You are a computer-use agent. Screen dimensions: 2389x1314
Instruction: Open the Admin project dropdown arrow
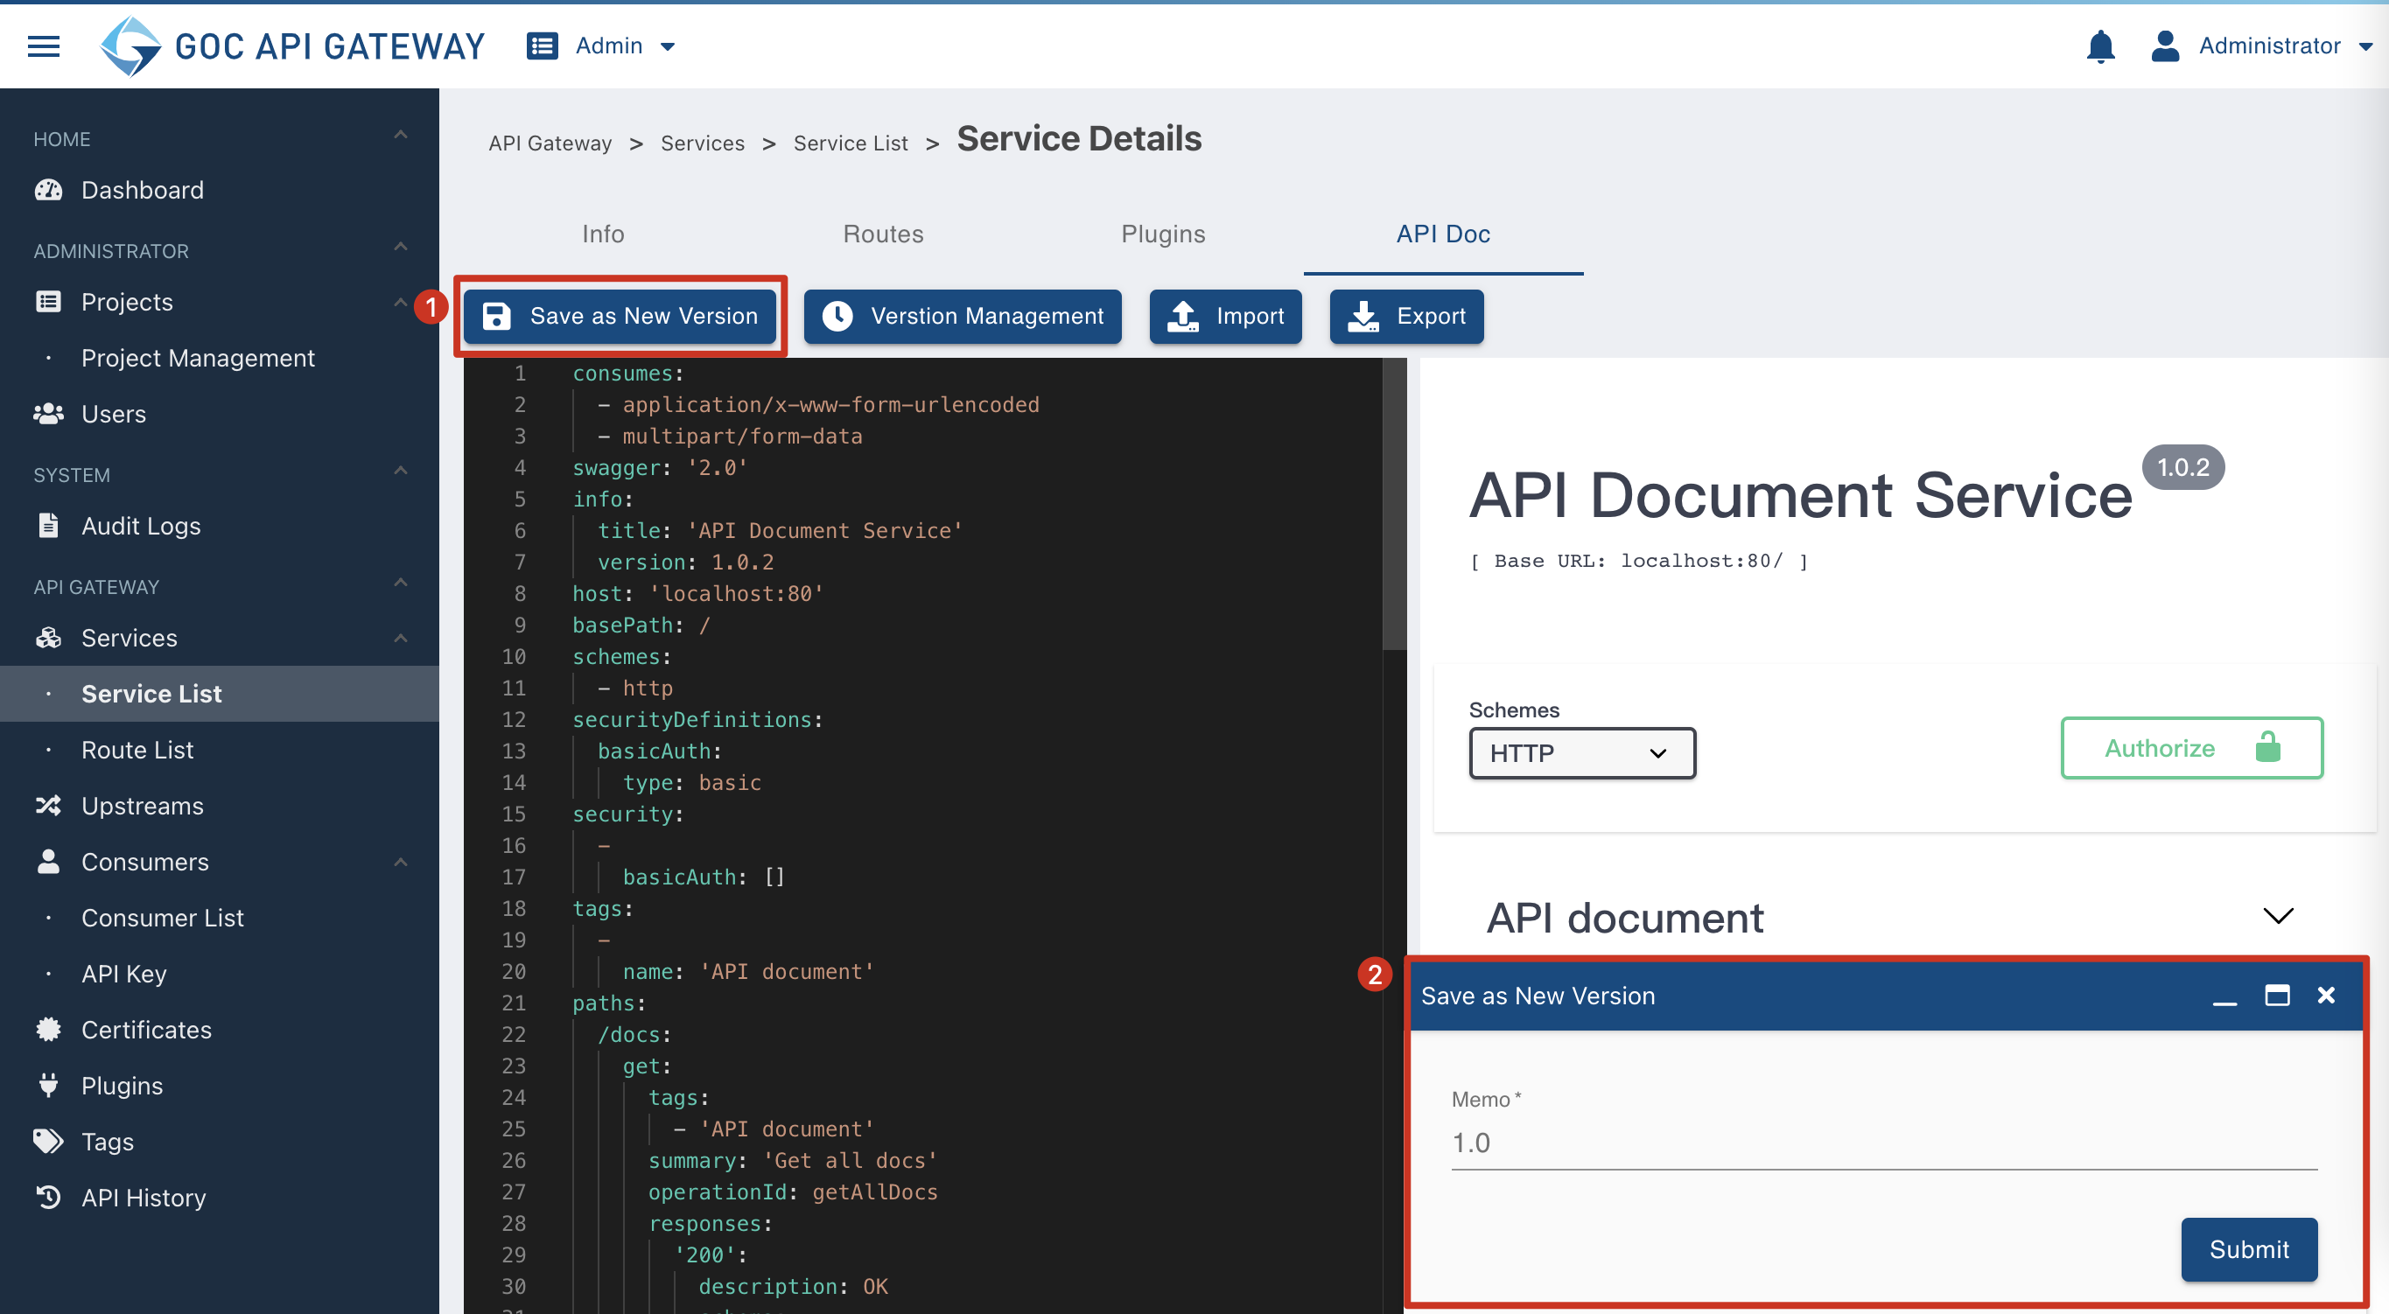click(x=667, y=46)
